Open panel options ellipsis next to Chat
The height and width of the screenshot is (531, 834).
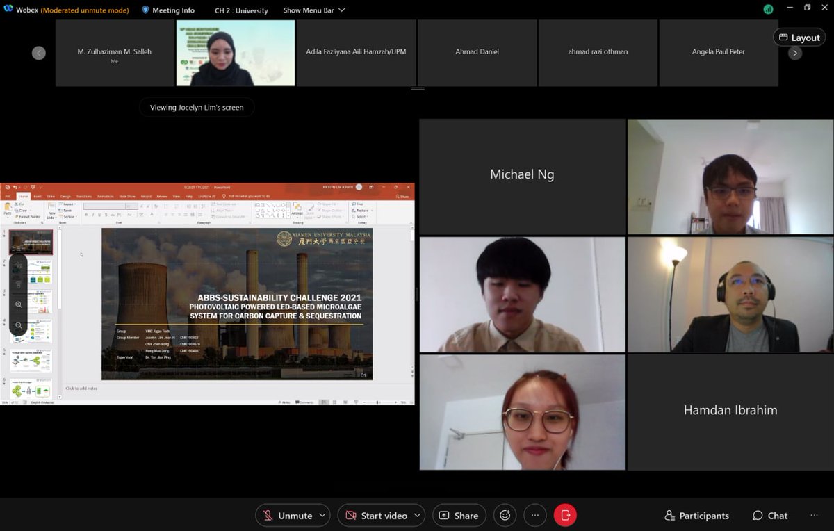click(x=814, y=515)
